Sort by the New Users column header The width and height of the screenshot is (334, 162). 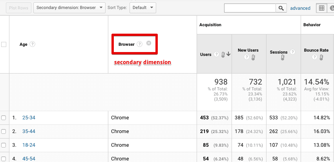(248, 50)
